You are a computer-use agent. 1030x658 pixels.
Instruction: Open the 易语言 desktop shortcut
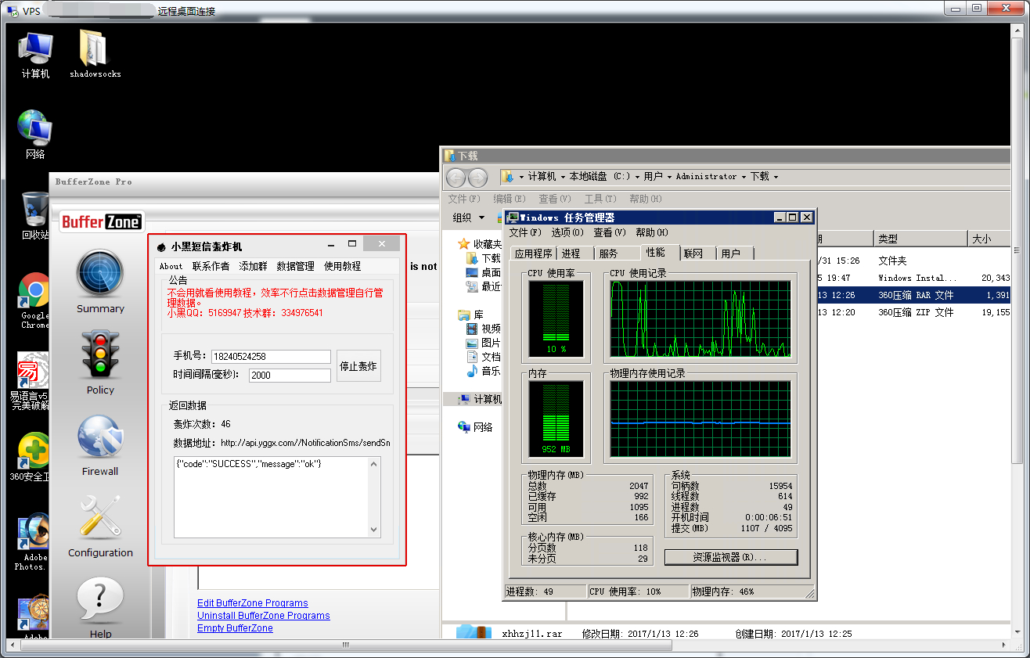tap(31, 381)
